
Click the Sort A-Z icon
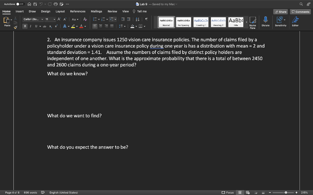click(138, 19)
